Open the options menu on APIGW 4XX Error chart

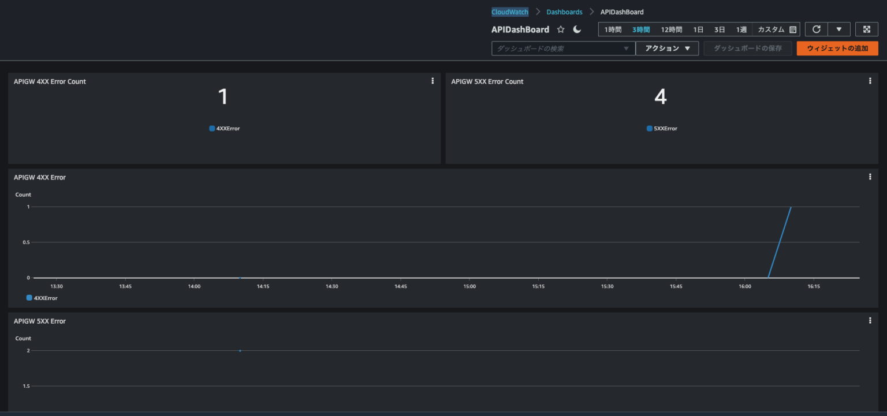point(870,177)
